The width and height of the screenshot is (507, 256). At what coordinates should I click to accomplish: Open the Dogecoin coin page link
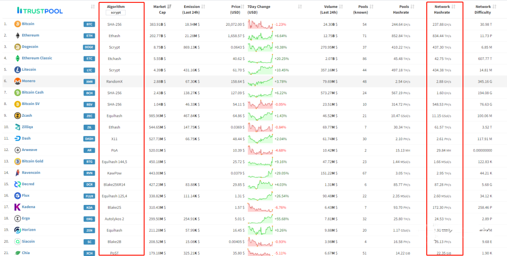coord(30,47)
